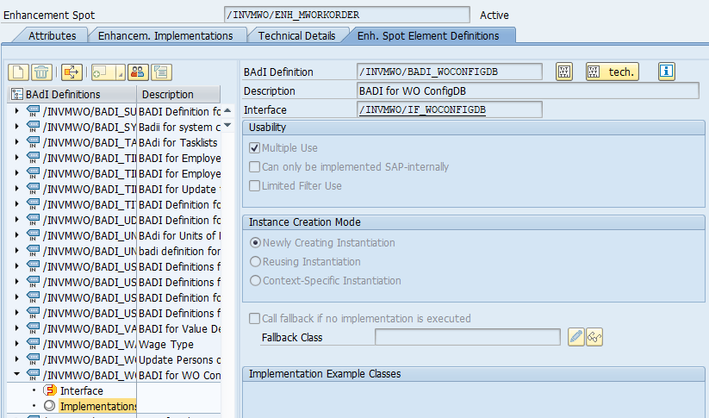Check Call fallback if no implementation is executed
The width and height of the screenshot is (709, 418).
pos(254,319)
